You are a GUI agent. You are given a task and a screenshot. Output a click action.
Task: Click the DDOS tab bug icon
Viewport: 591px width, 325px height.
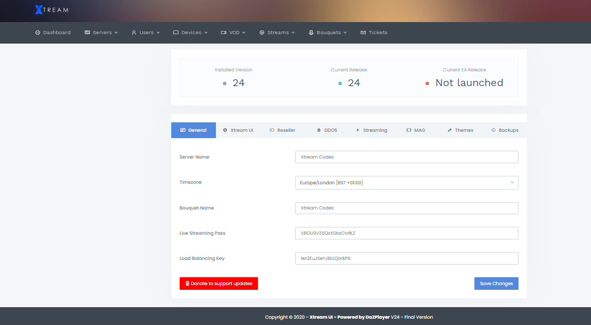(319, 130)
